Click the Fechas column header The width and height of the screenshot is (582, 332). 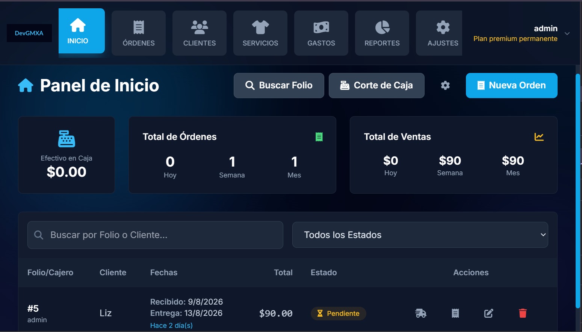tap(164, 273)
